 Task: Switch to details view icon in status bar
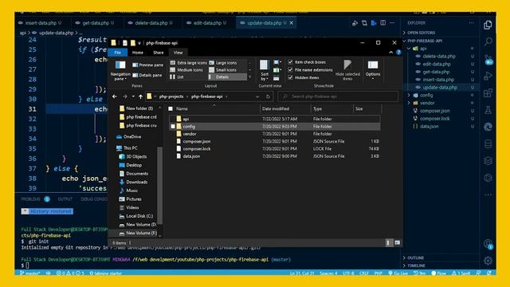[x=389, y=242]
